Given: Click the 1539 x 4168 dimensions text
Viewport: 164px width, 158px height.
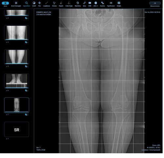Looking at the screenshot, I should (41, 150).
